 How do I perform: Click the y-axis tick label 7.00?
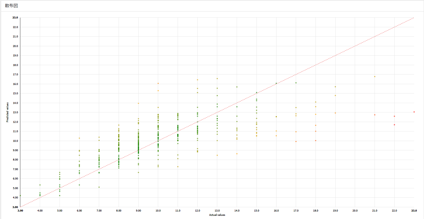pos(15,169)
